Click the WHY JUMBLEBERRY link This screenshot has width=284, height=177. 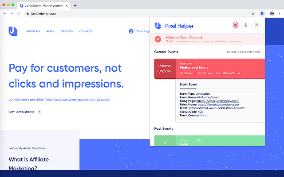point(22,112)
